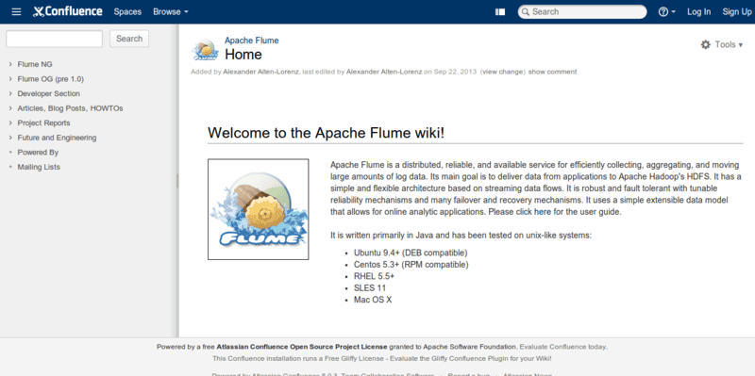This screenshot has height=376, width=755.
Task: Open the Powered By page
Action: click(x=38, y=153)
